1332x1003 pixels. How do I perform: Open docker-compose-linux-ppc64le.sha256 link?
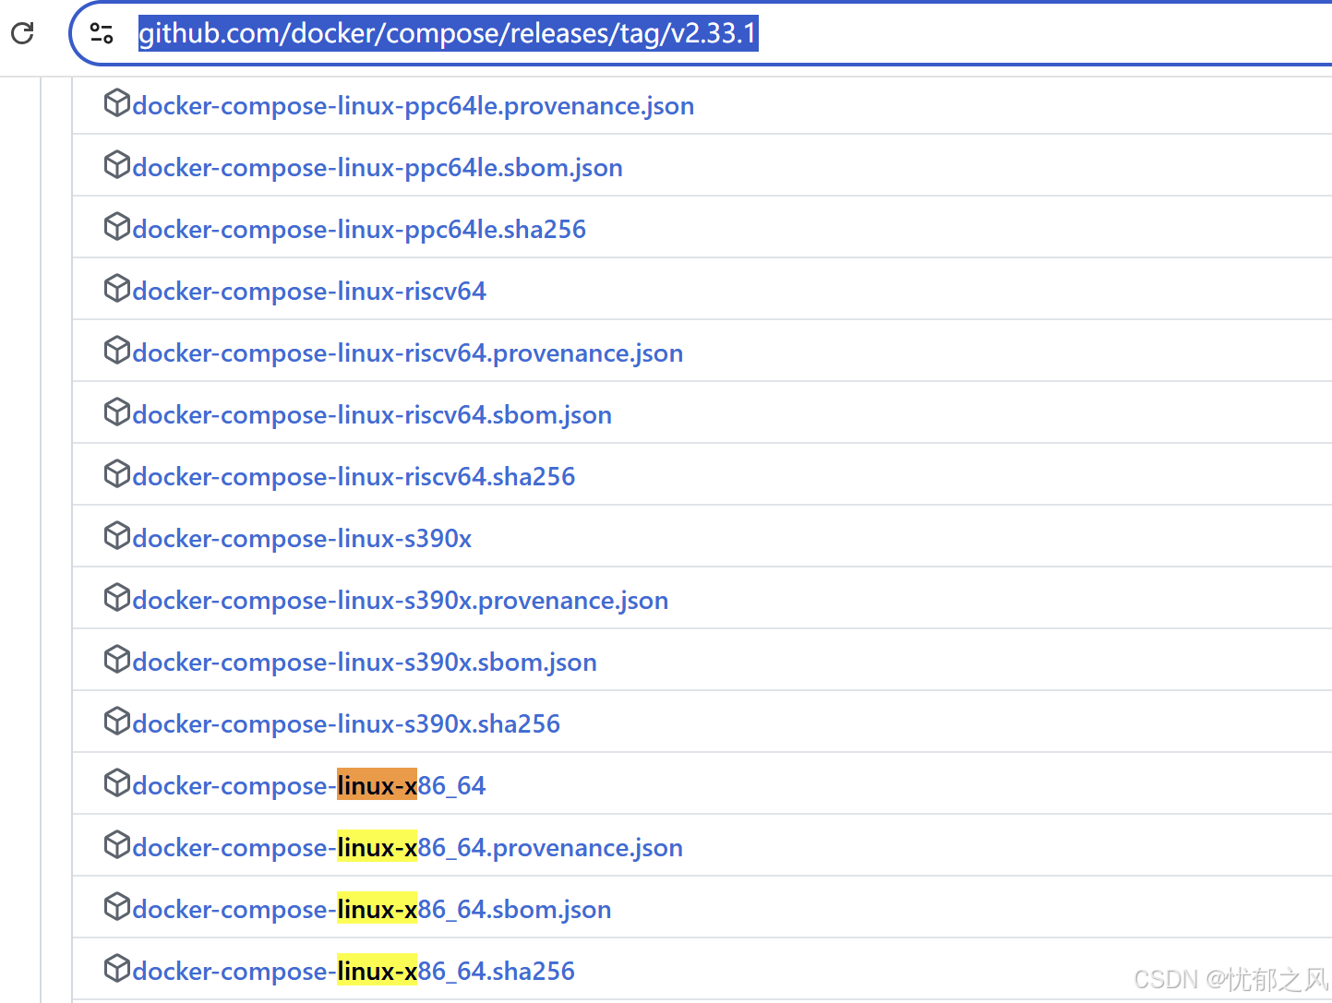[359, 230]
